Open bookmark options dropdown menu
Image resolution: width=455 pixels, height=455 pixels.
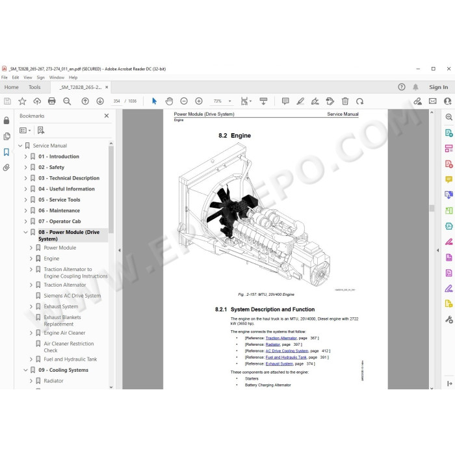point(25,131)
